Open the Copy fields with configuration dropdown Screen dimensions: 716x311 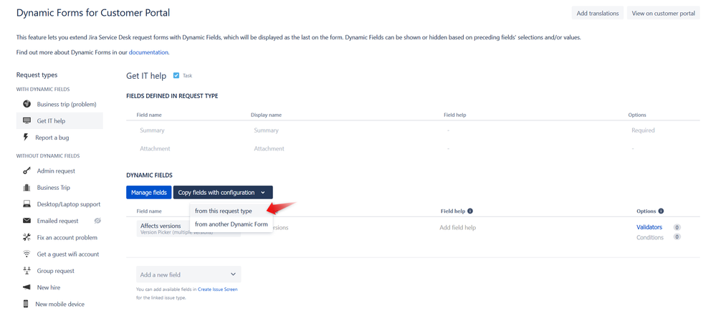tap(223, 192)
